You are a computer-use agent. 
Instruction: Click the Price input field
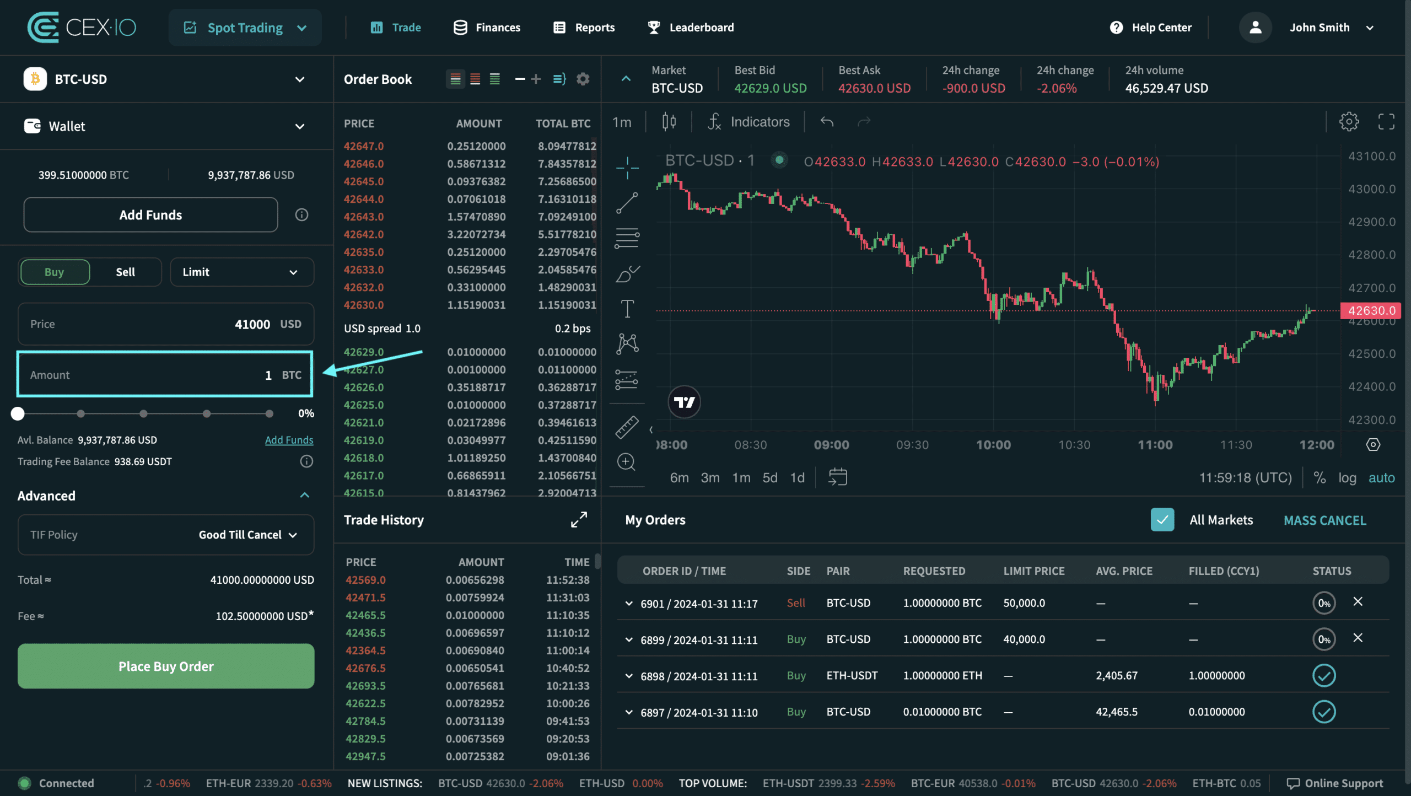click(x=166, y=324)
